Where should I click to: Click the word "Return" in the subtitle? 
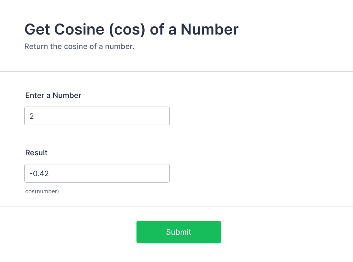36,46
